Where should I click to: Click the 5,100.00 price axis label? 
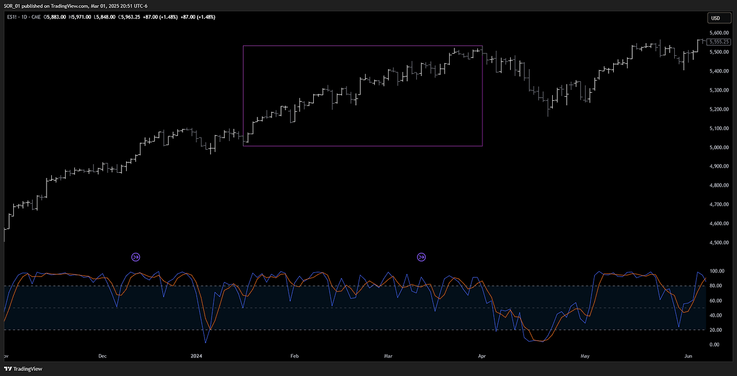point(720,128)
